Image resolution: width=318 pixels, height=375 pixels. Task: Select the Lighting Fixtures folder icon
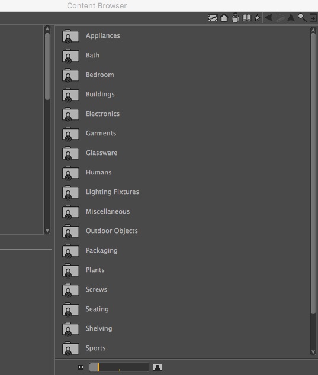[70, 193]
